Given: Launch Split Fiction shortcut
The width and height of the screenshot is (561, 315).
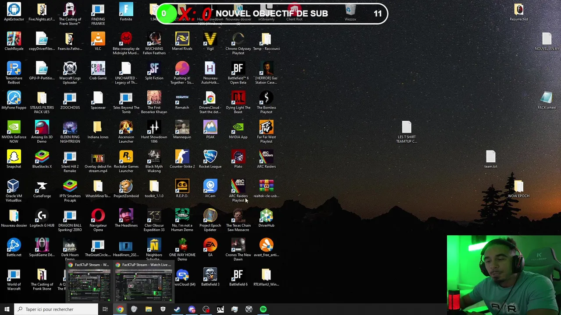Looking at the screenshot, I should 154,71.
